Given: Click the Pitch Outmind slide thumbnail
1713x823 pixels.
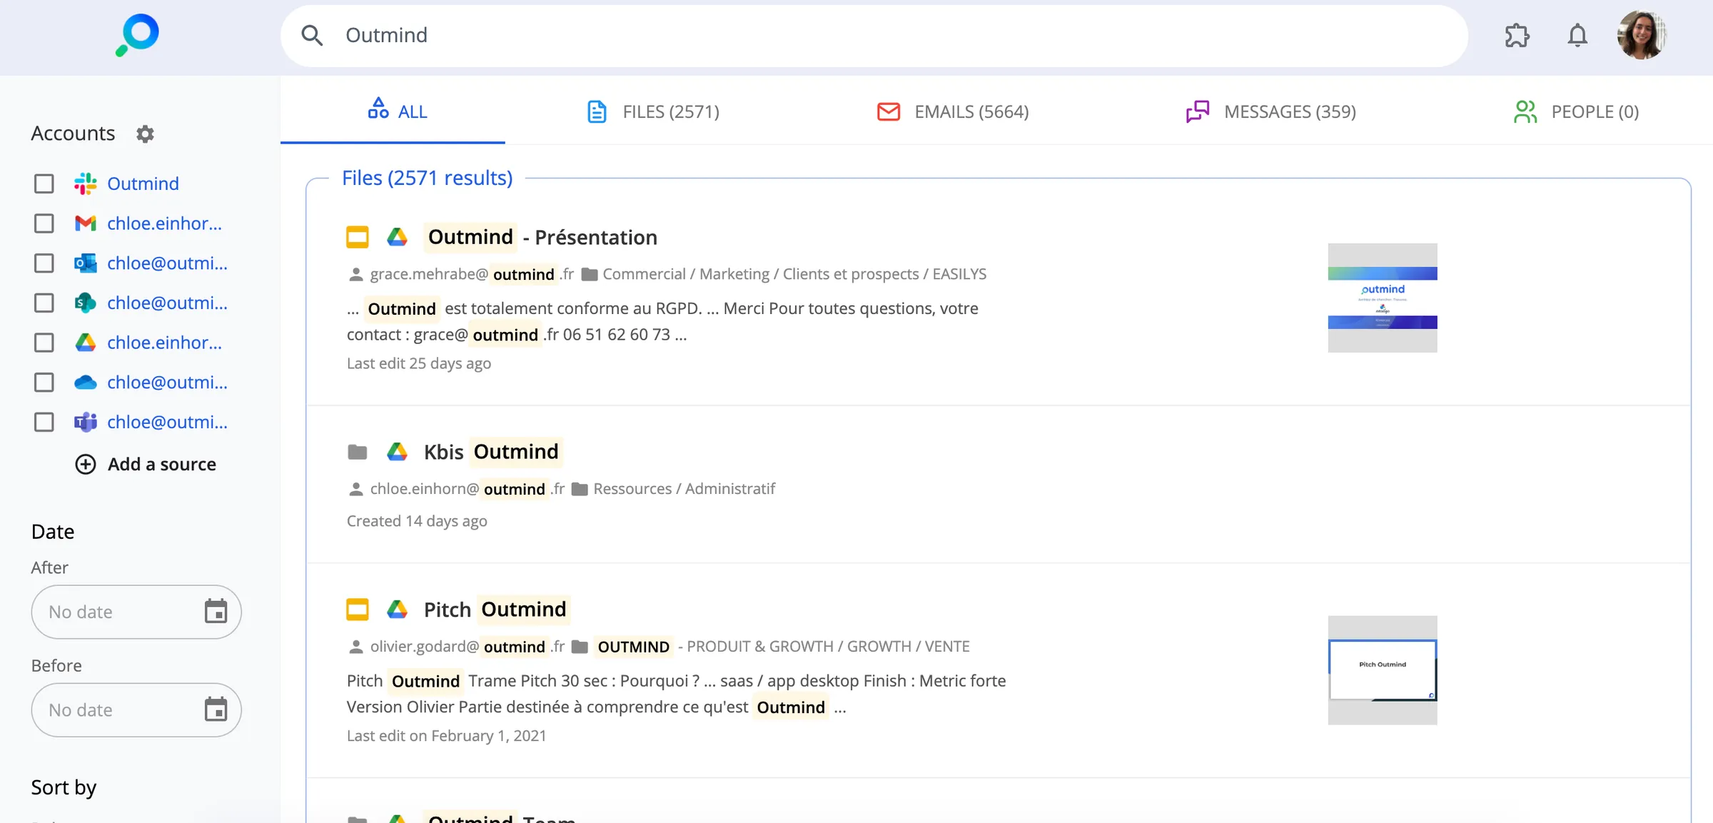Looking at the screenshot, I should (1383, 670).
